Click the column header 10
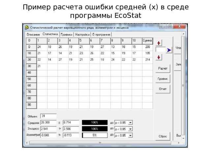The height and width of the screenshot is (158, 211). [x=137, y=40]
